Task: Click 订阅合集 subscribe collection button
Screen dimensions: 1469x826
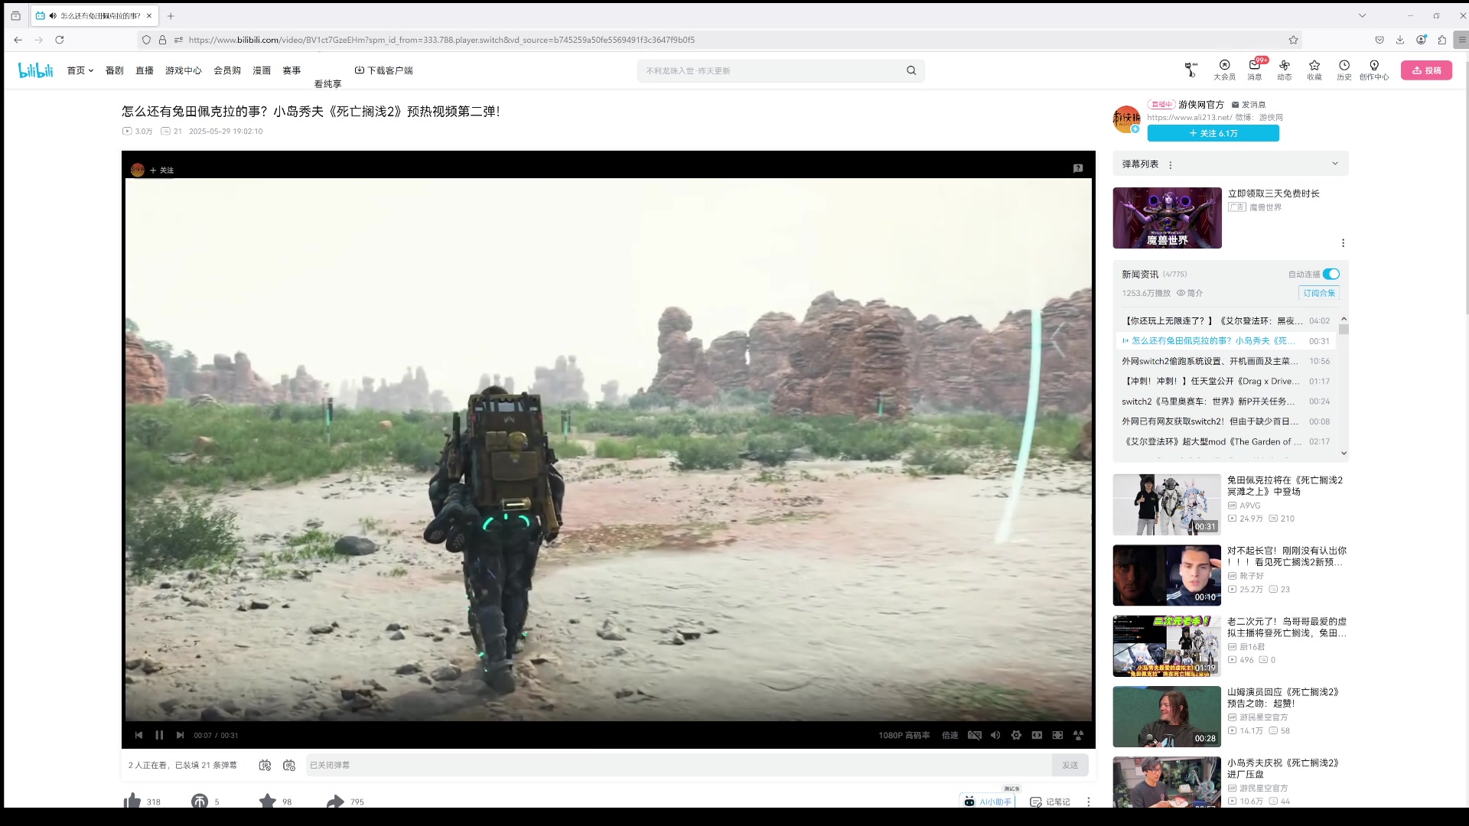Action: tap(1319, 293)
